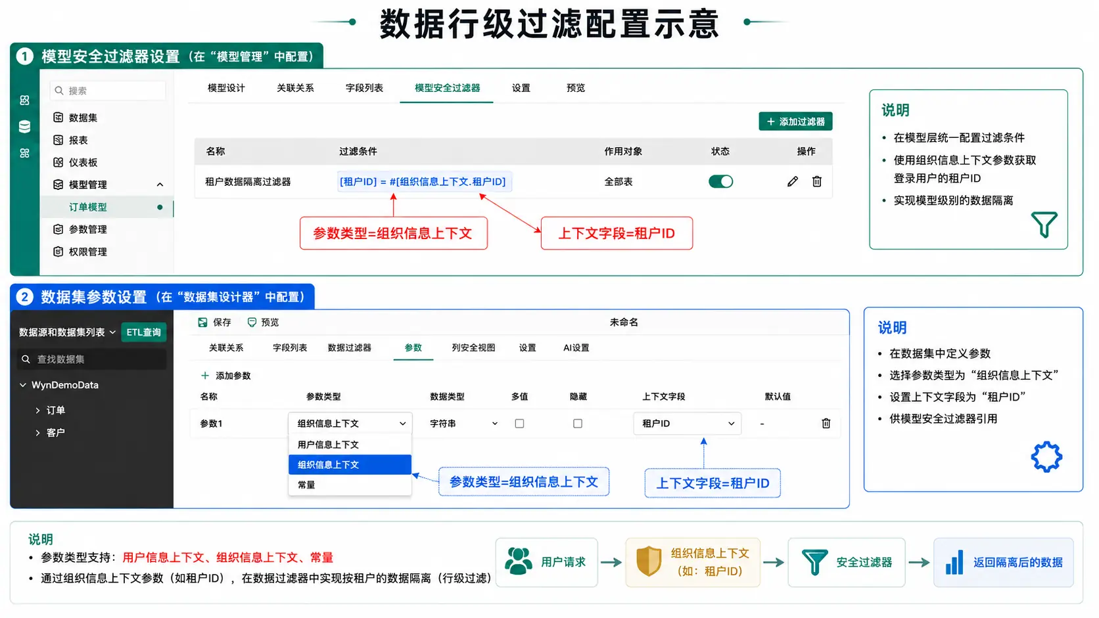
Task: Click the 作用对象 column header
Action: click(623, 152)
